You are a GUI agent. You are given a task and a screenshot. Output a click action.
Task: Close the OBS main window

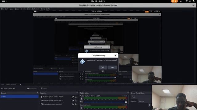[194, 5]
